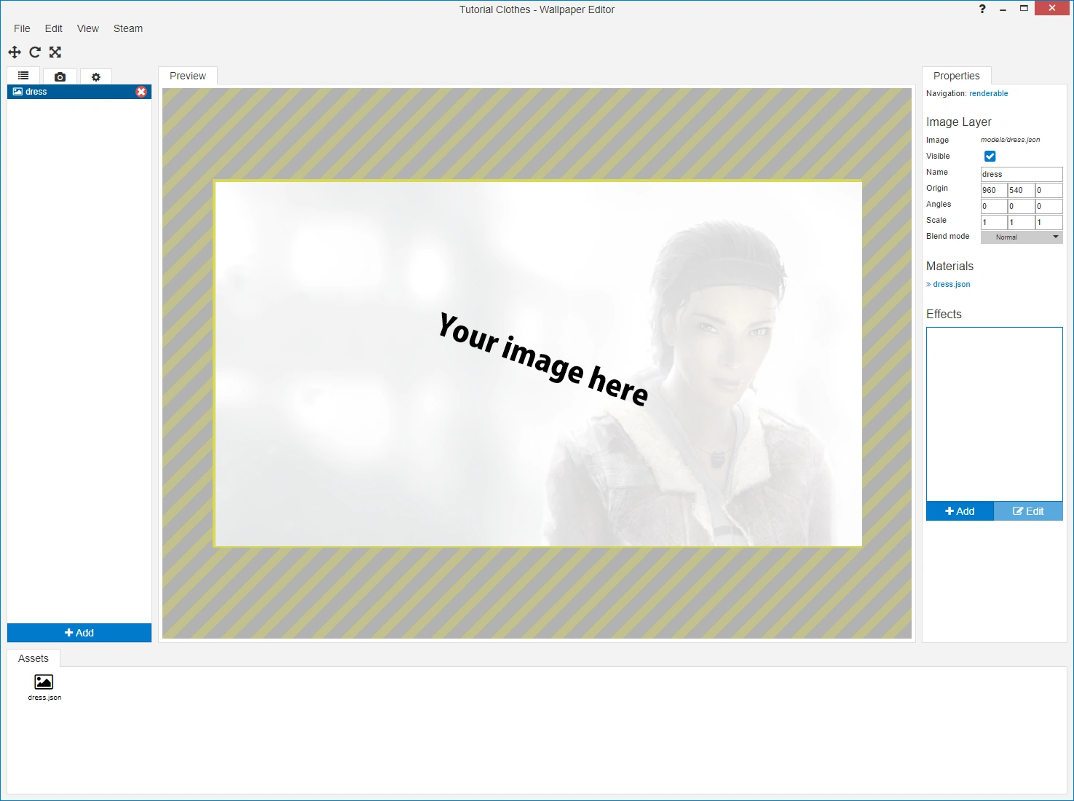1074x801 pixels.
Task: Select the Rotate tool in the toolbar
Action: coord(35,52)
